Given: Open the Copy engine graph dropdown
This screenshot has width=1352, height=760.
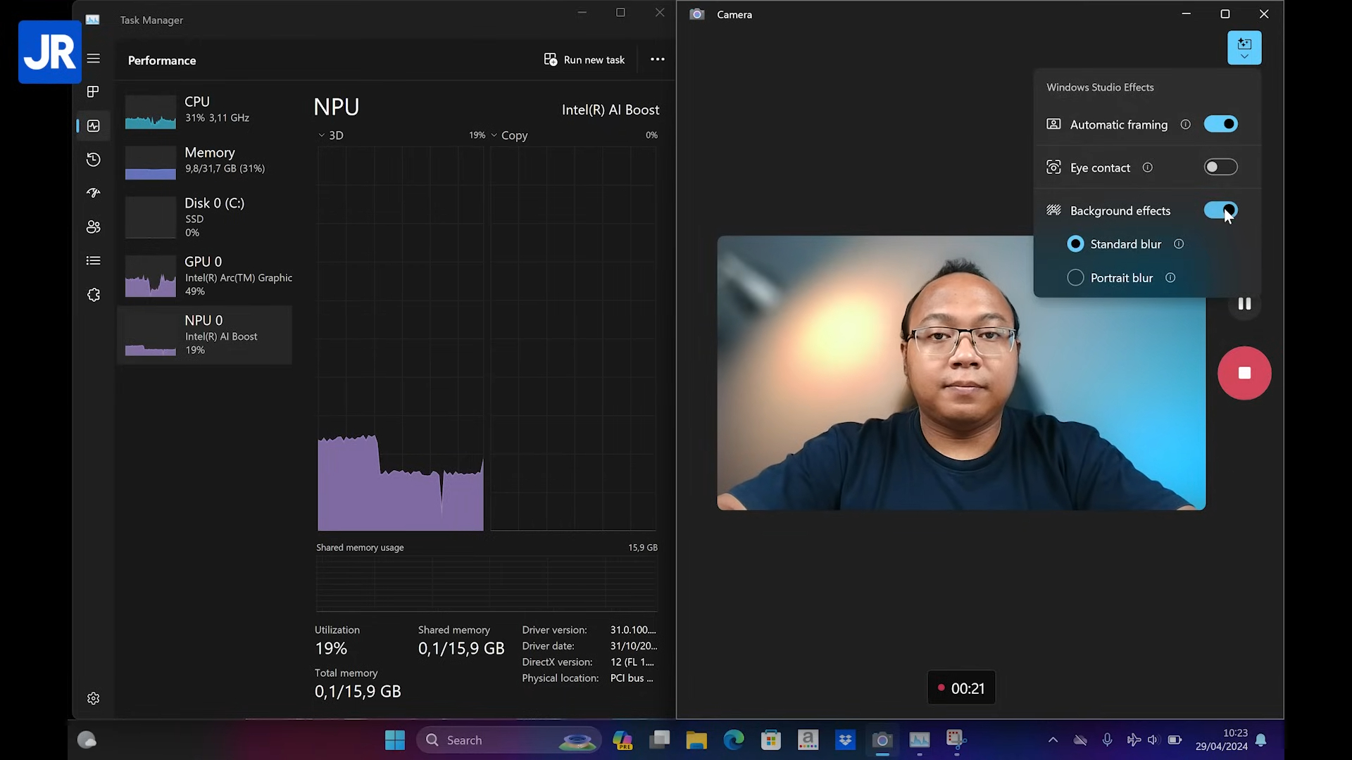Looking at the screenshot, I should pyautogui.click(x=508, y=135).
